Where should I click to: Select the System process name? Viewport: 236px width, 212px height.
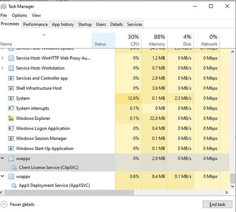(23, 98)
